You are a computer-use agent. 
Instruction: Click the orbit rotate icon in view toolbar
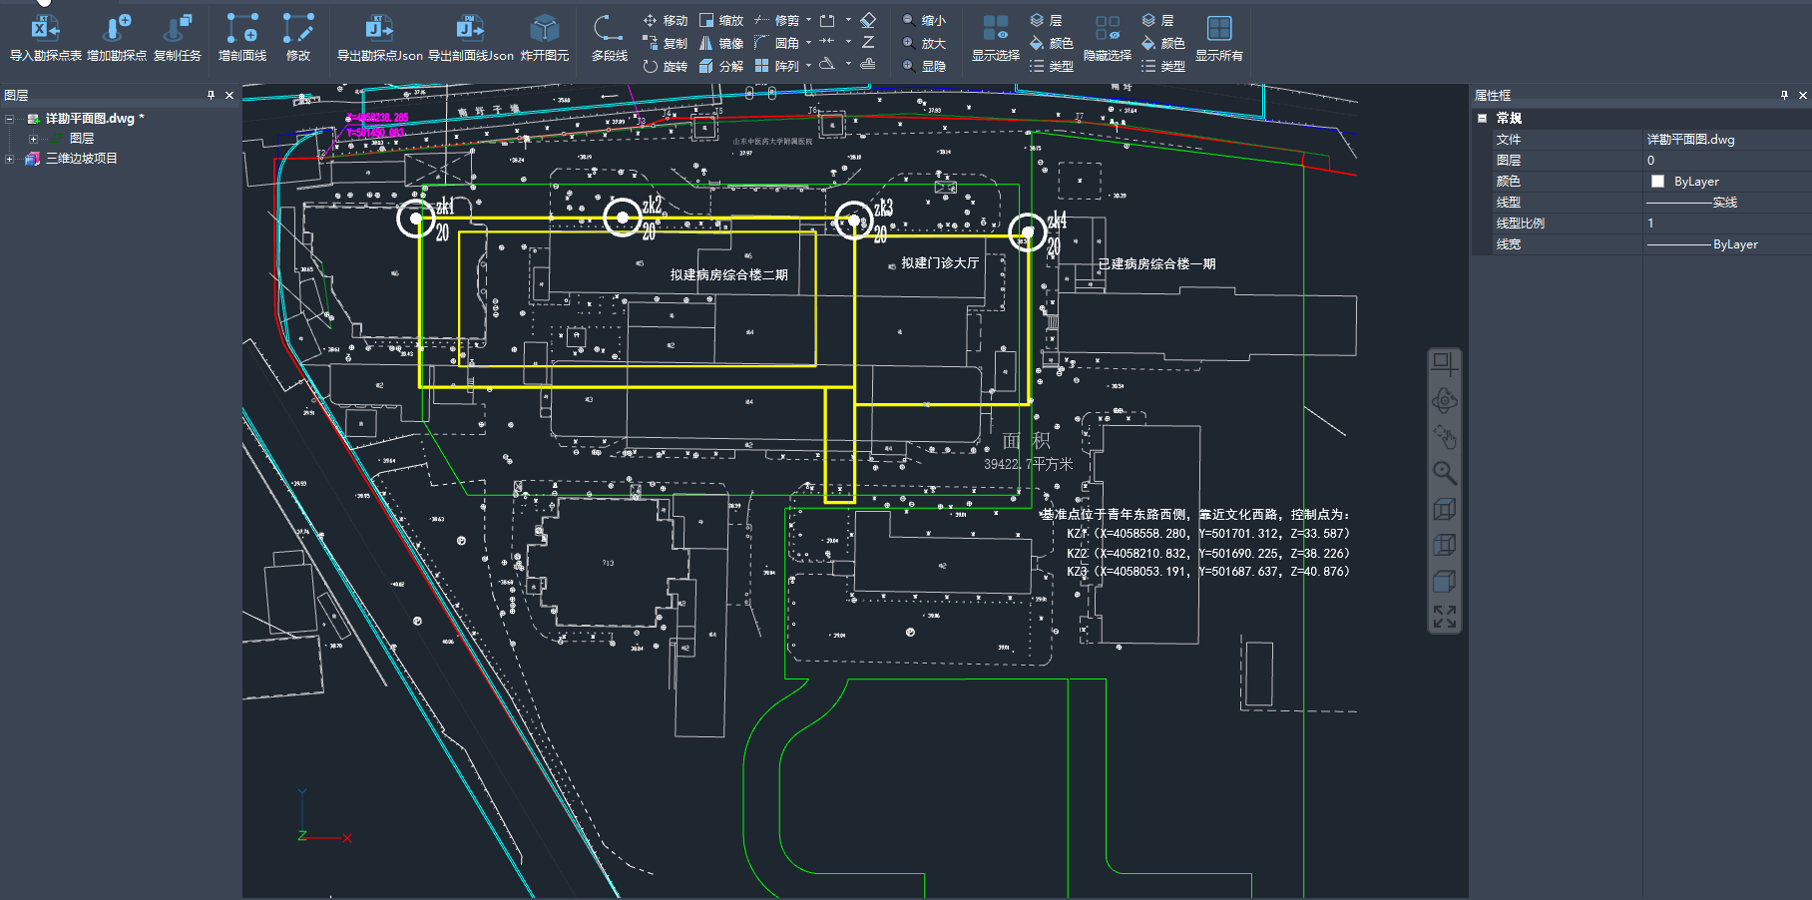[1444, 401]
